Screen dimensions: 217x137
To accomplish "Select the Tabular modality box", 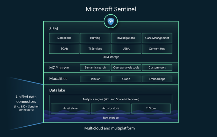I will (95, 79).
